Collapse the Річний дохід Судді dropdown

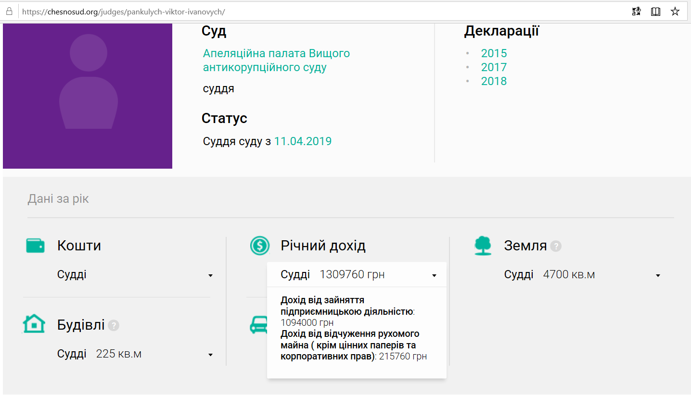coord(434,275)
